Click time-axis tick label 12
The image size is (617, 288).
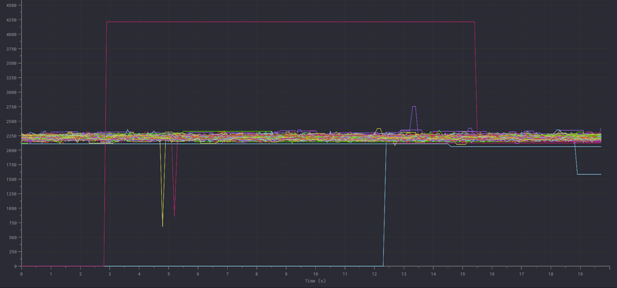[374, 273]
